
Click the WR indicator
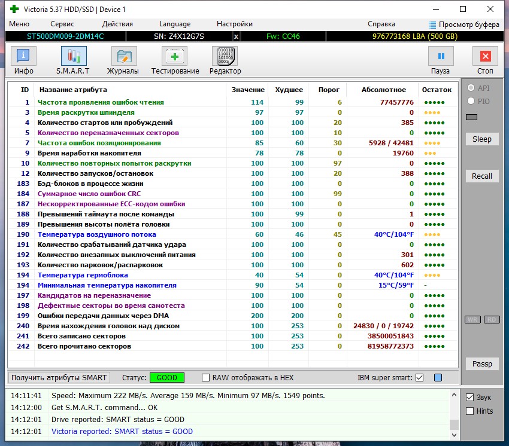click(472, 320)
